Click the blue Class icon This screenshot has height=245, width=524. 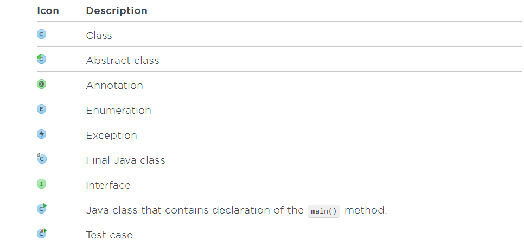(41, 34)
